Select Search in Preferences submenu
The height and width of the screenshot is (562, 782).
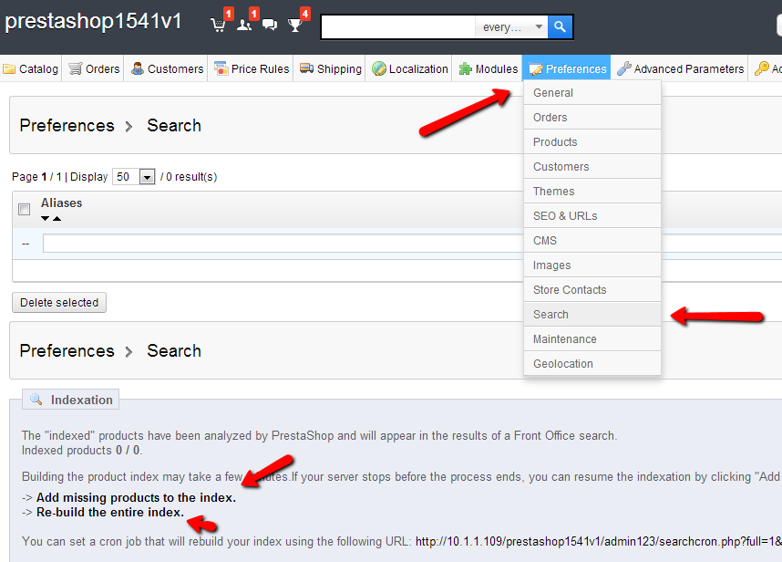[592, 315]
